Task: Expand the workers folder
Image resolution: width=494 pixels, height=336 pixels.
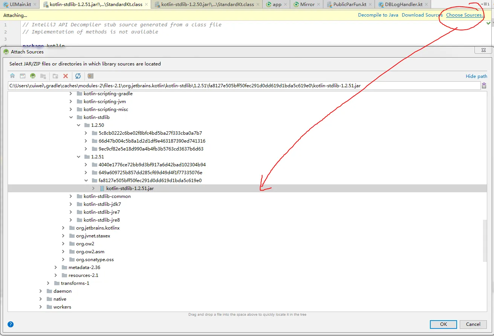Action: pyautogui.click(x=41, y=307)
